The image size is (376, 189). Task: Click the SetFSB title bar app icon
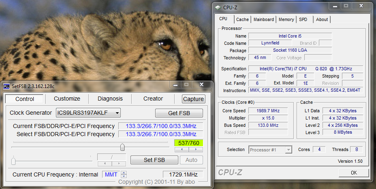pyautogui.click(x=6, y=86)
